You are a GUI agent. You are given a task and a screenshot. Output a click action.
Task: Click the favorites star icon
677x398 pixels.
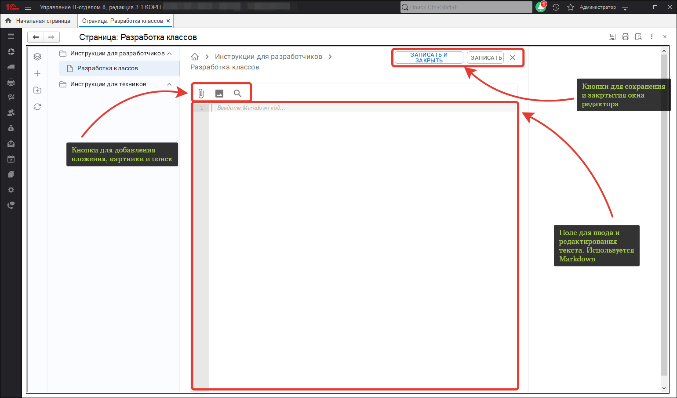coord(571,7)
